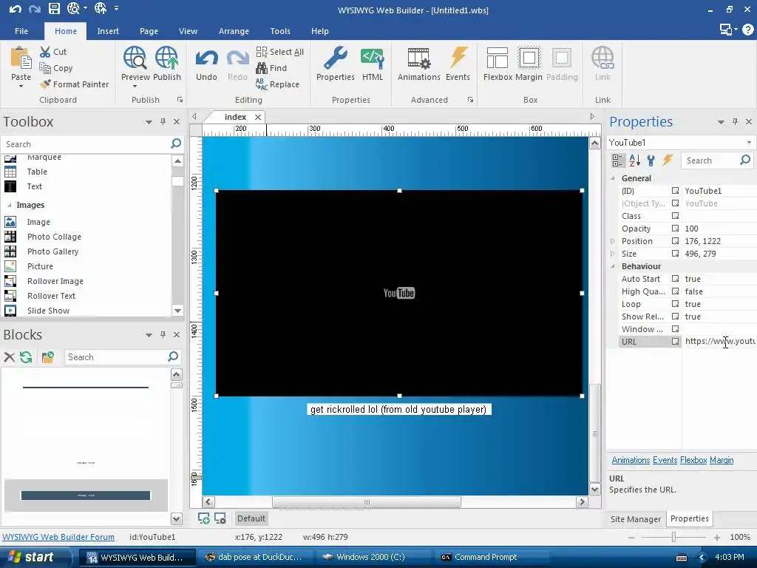Click Select All in Editing group
757x568 pixels.
coord(280,52)
